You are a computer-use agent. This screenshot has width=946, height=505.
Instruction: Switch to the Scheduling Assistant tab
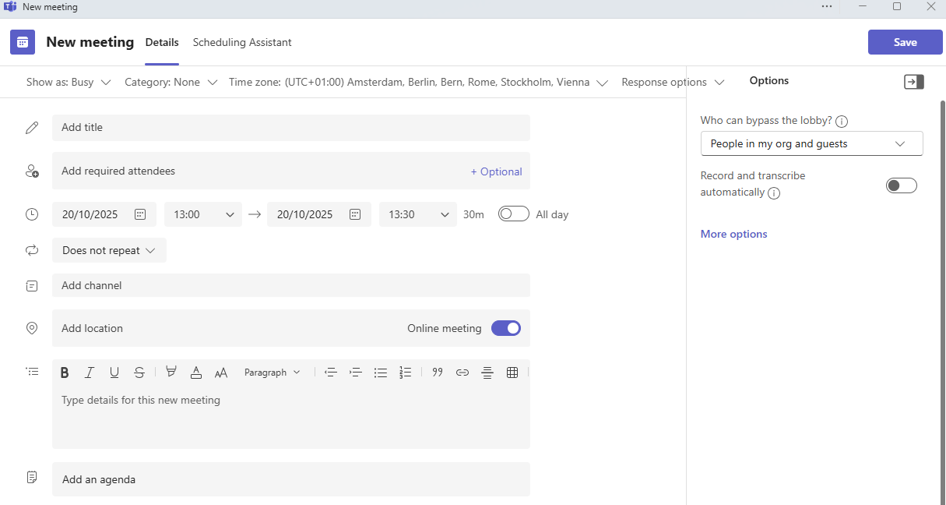[242, 42]
